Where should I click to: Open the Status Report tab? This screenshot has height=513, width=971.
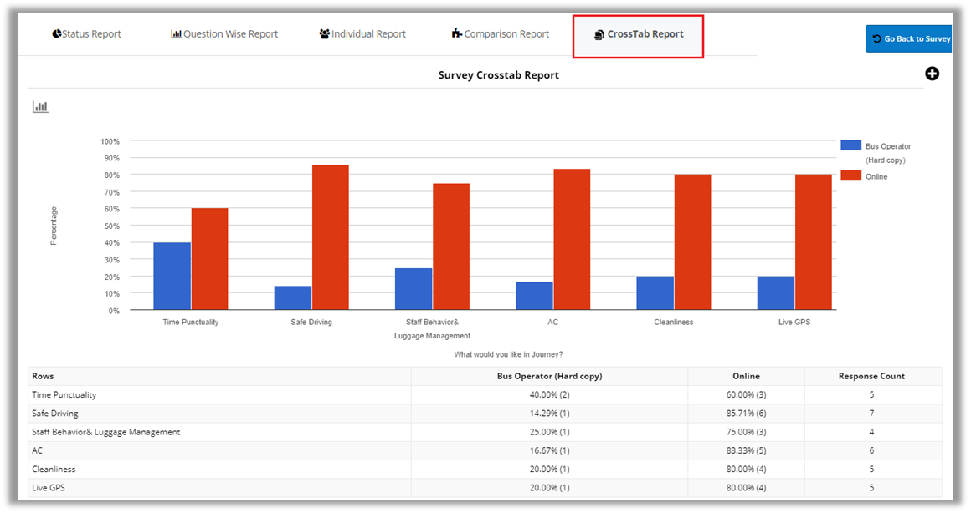86,34
